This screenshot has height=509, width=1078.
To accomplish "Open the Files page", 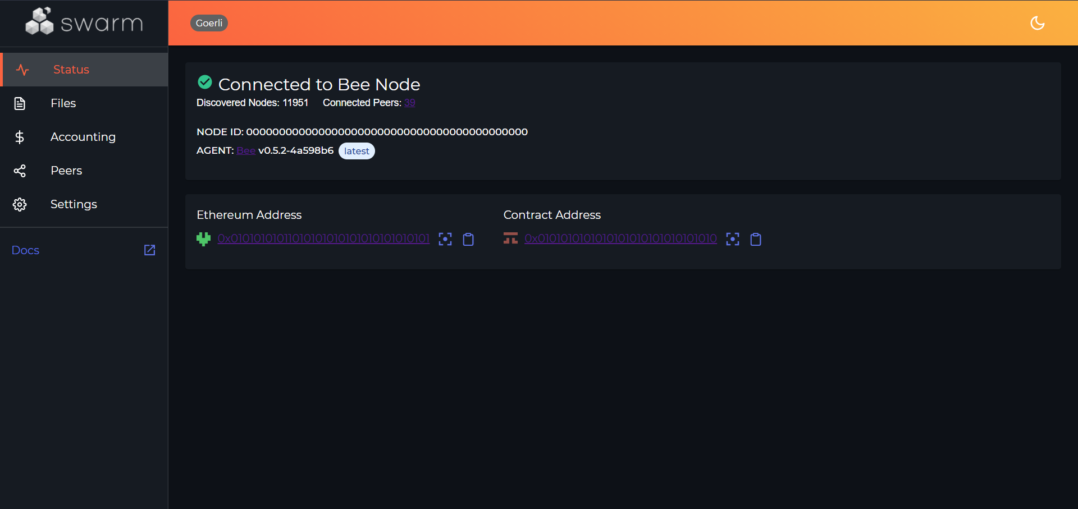I will 84,103.
